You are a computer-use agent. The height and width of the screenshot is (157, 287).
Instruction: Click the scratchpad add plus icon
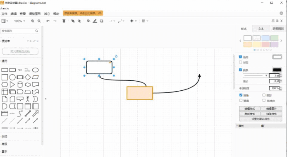coord(31,41)
